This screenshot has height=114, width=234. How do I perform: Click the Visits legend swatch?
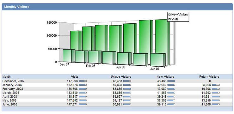pos(169,19)
